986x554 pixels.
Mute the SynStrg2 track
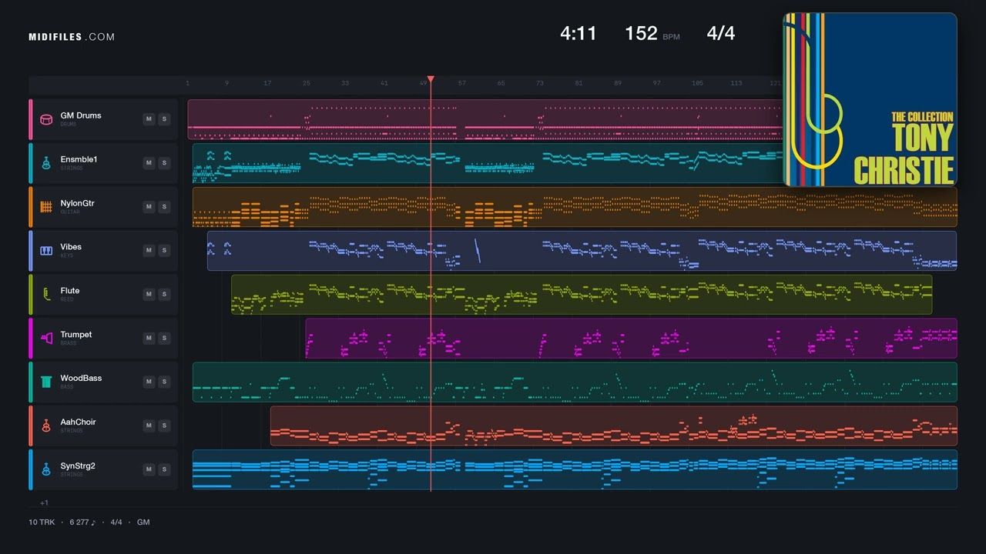(x=149, y=469)
